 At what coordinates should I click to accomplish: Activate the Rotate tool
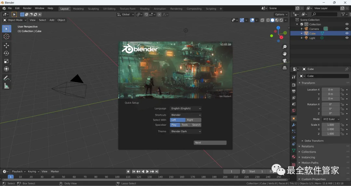coord(6,53)
